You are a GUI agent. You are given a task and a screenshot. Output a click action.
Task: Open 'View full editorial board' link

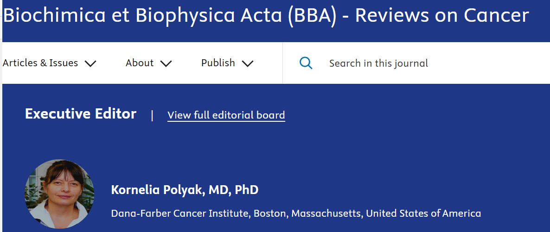point(226,115)
